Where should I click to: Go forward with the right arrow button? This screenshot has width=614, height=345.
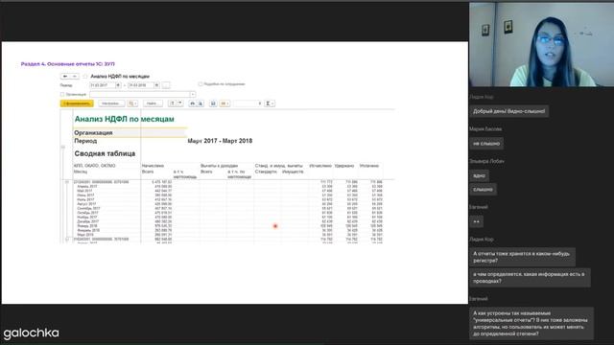click(x=75, y=77)
